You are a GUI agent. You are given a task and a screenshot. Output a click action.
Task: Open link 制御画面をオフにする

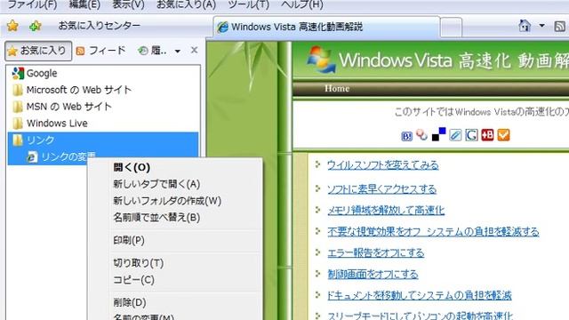pos(373,274)
